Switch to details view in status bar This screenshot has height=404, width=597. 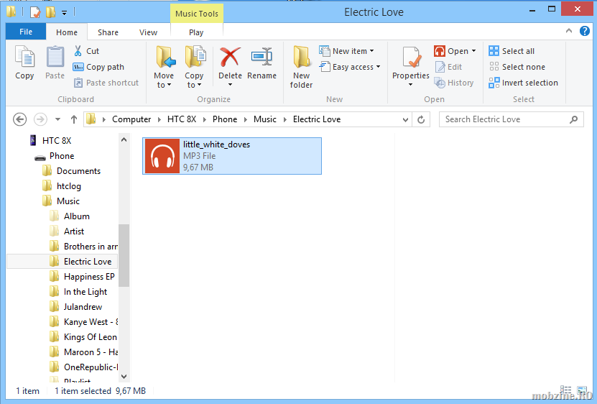pyautogui.click(x=566, y=390)
